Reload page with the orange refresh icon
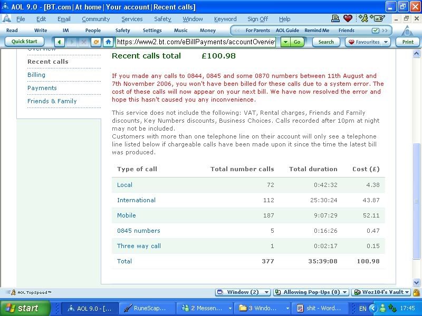Viewport: 422px width, 316px height. coord(96,42)
